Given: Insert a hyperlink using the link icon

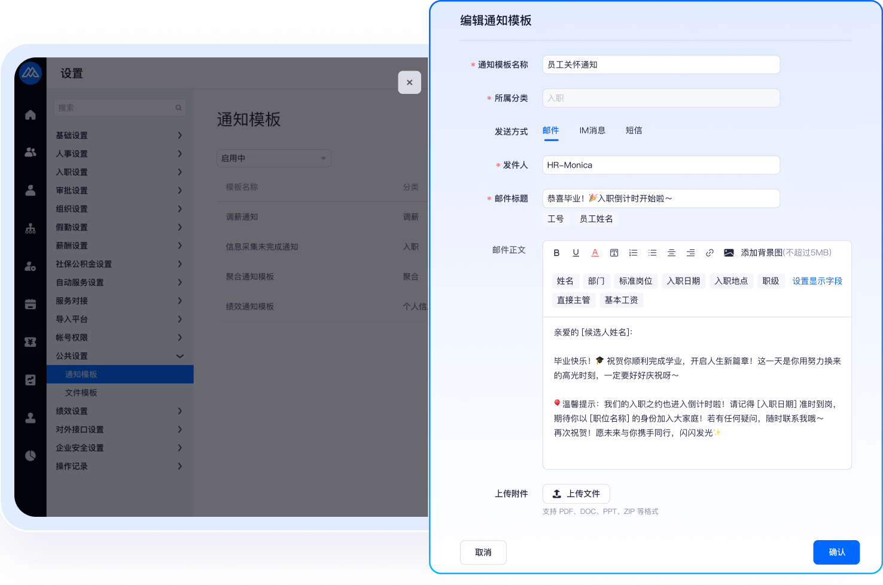Looking at the screenshot, I should pos(710,253).
